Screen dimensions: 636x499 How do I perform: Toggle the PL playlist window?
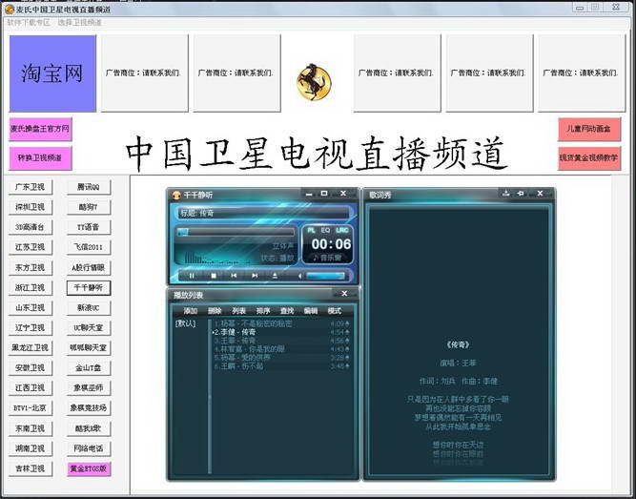click(x=311, y=230)
